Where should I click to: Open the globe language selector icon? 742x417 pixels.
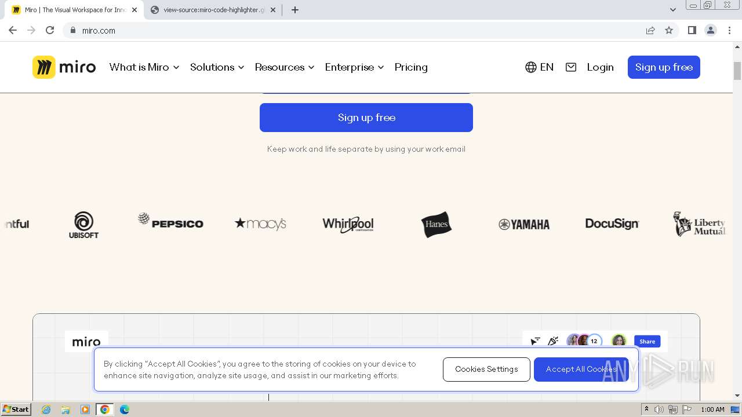click(x=530, y=67)
